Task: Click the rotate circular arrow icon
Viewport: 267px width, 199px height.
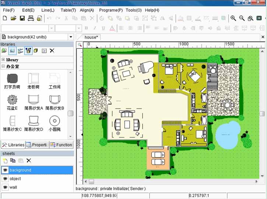Action: coord(102,18)
